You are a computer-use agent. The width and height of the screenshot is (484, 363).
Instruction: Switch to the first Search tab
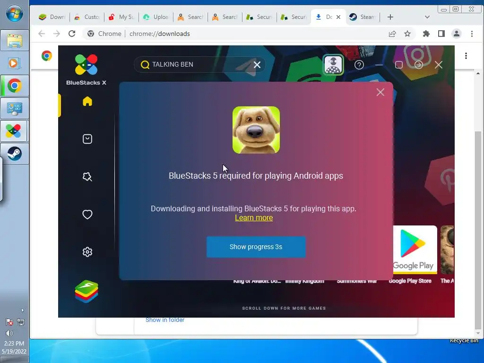click(x=190, y=17)
